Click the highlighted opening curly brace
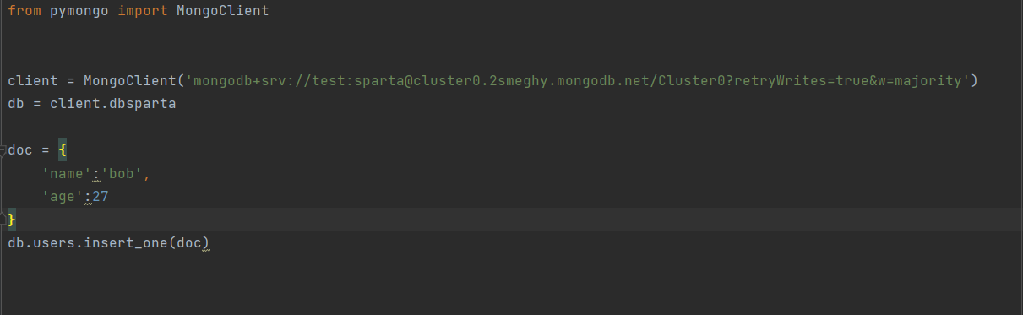The image size is (1023, 315). point(63,150)
